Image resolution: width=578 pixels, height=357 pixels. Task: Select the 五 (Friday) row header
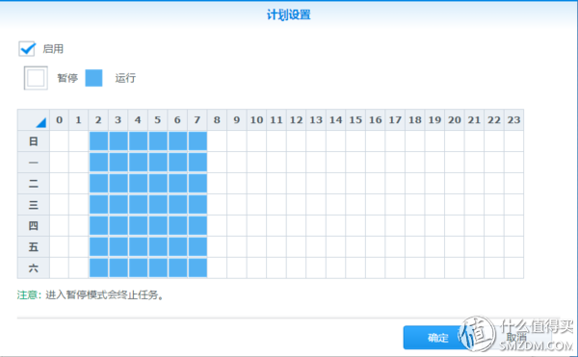tap(34, 247)
